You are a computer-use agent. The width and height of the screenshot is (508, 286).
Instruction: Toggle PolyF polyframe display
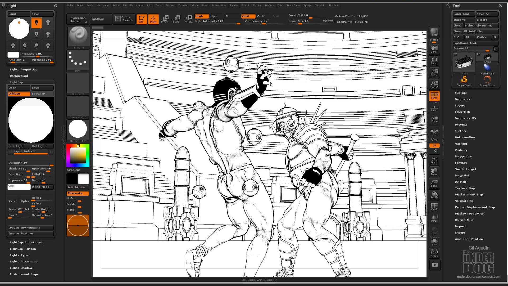[x=434, y=206]
